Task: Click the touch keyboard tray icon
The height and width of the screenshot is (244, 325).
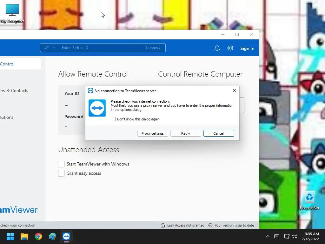Action: (277, 236)
